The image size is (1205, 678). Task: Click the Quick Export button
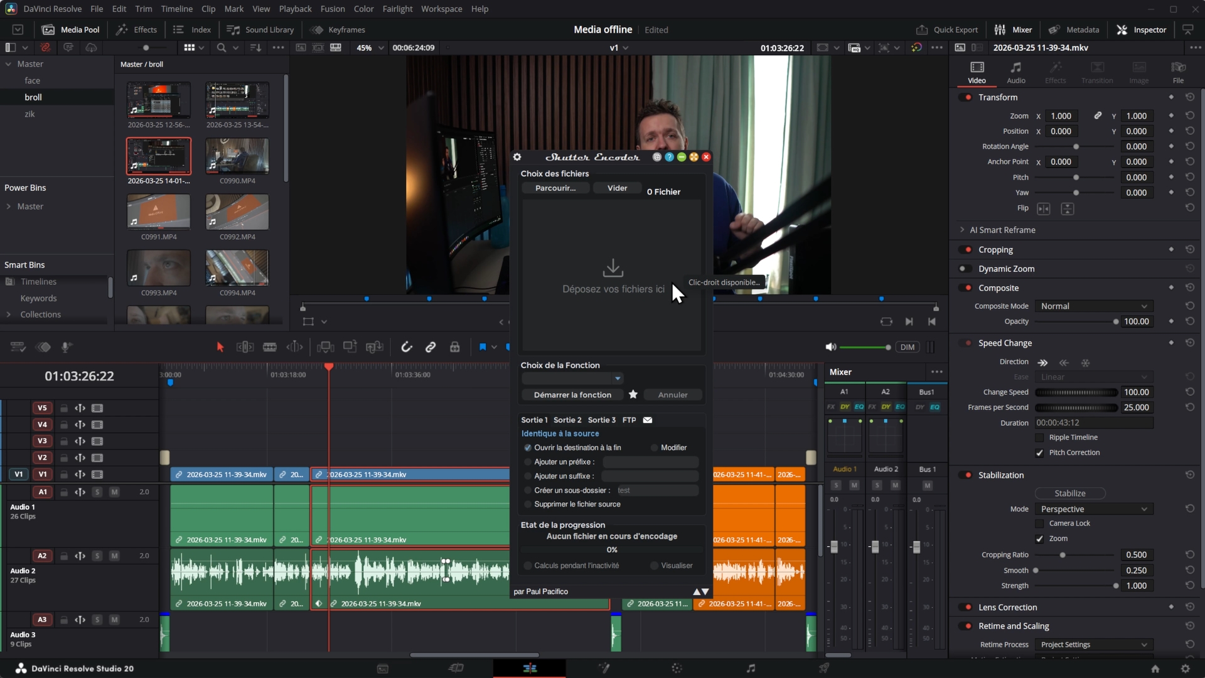pyautogui.click(x=947, y=30)
